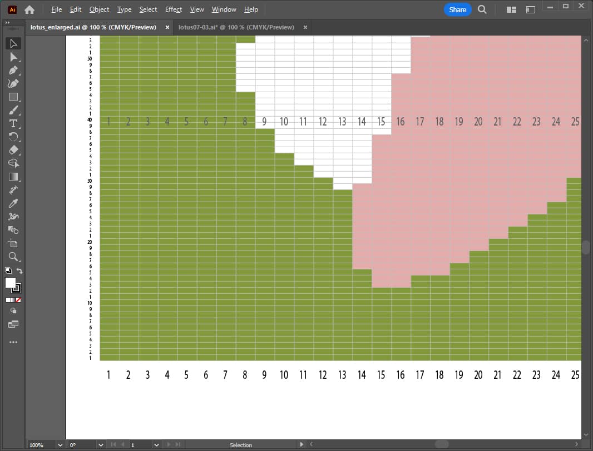Switch to the lotus07-03.ai tab
Screen dimensions: 593x451
[x=236, y=27]
